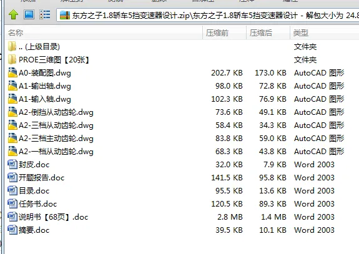Image resolution: width=359 pixels, height=254 pixels.
Task: Select the .. (上级目录) folder icon
Action: point(12,46)
